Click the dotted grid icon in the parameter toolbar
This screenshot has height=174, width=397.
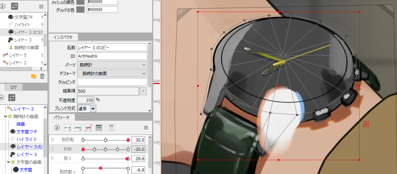[x=111, y=128]
